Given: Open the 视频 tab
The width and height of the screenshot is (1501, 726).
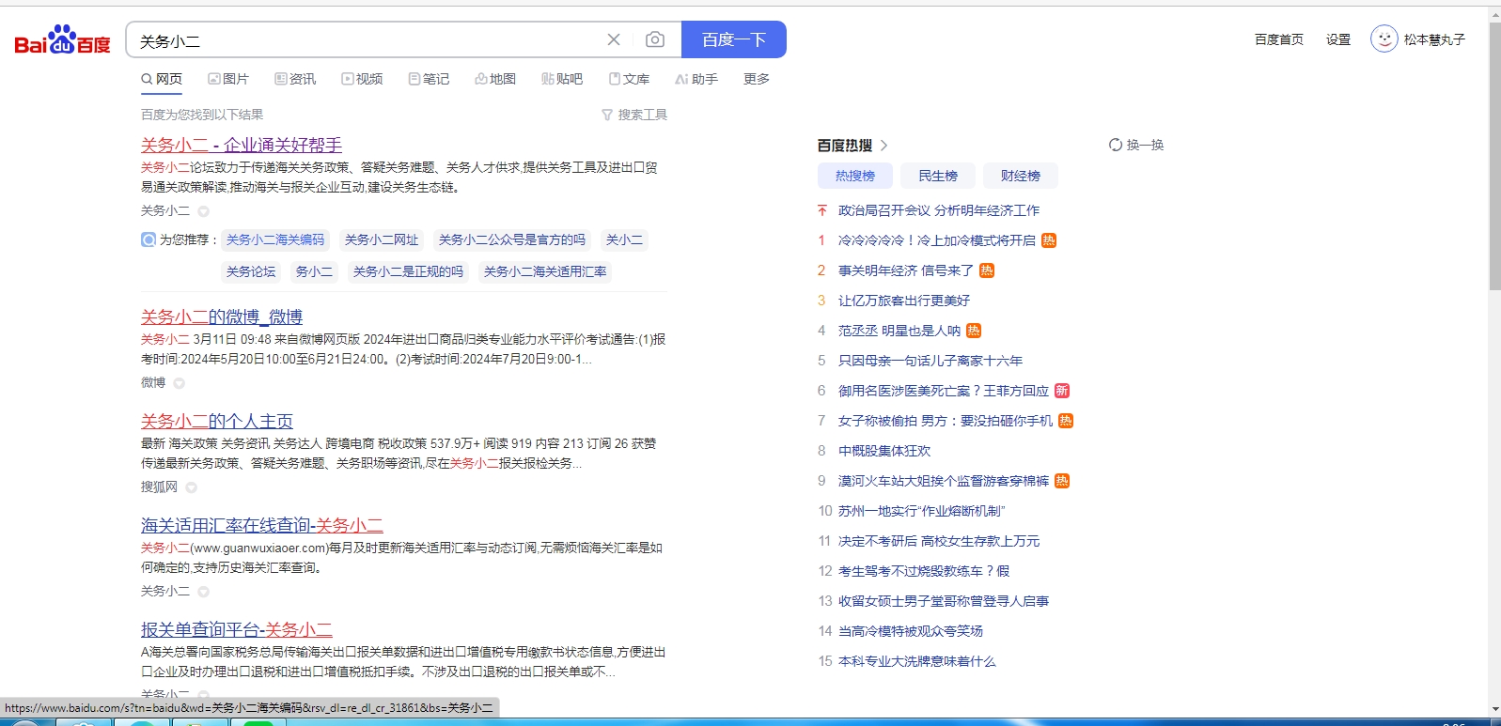Looking at the screenshot, I should coord(362,79).
